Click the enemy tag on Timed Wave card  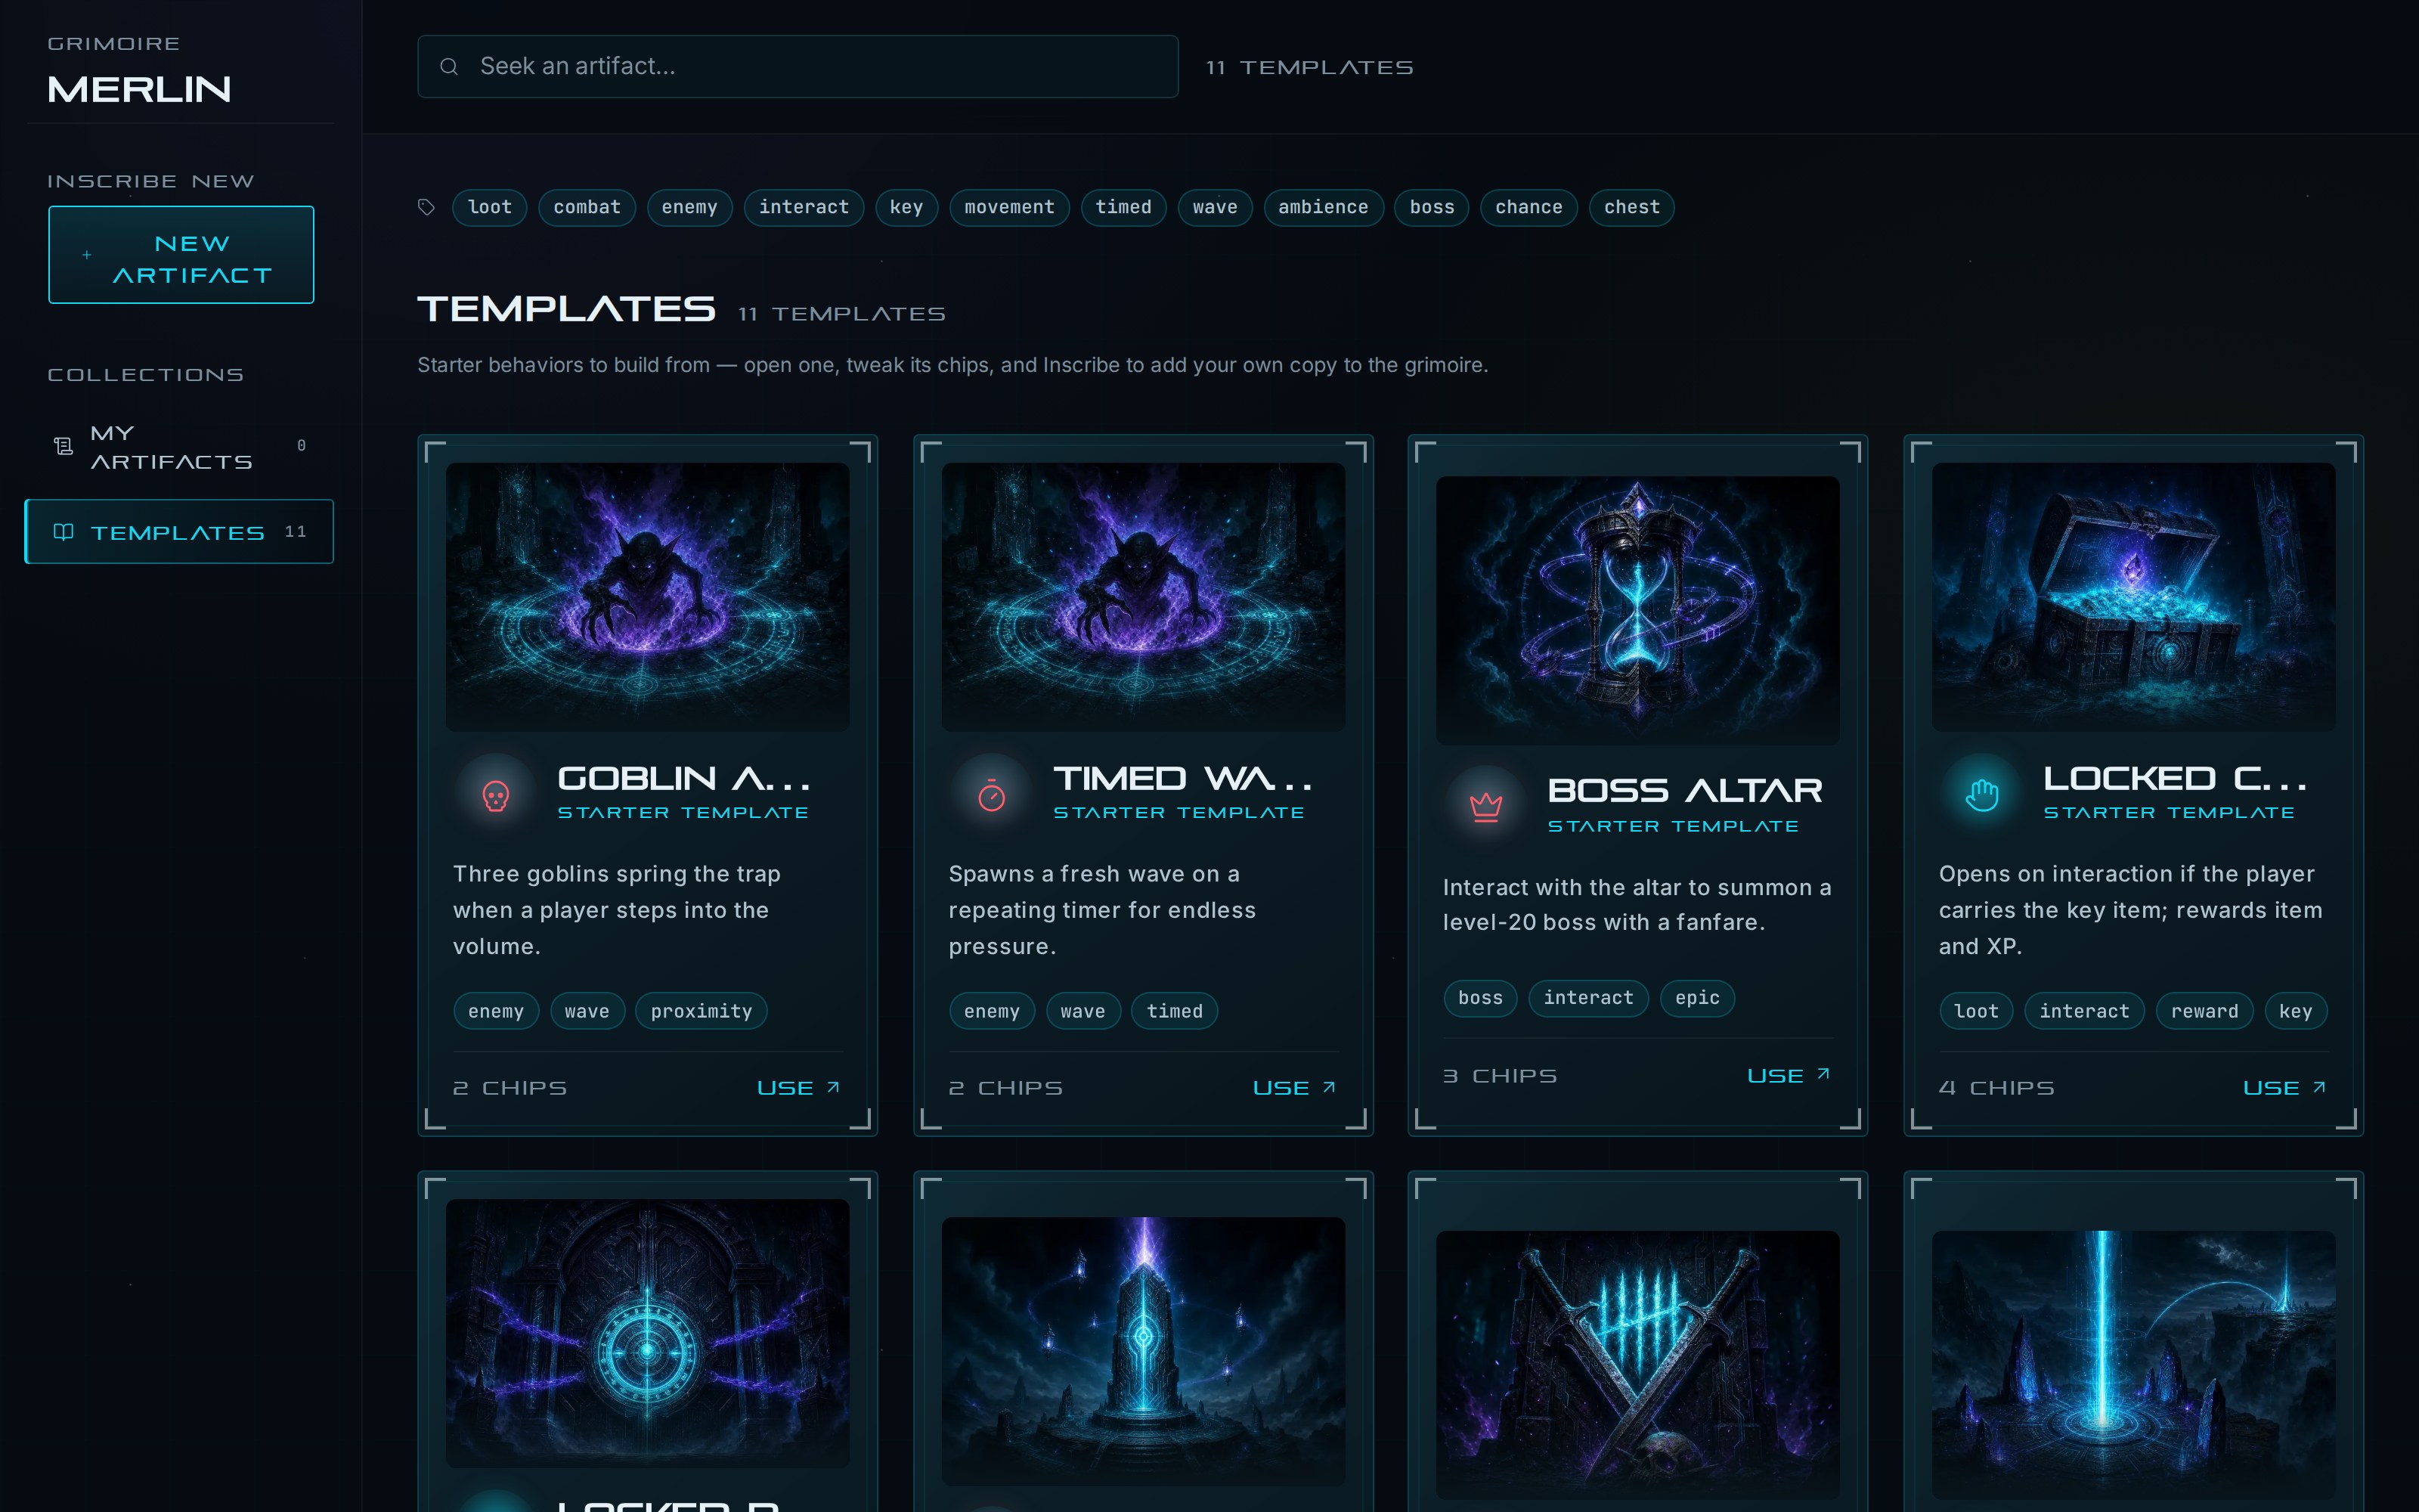tap(992, 1011)
